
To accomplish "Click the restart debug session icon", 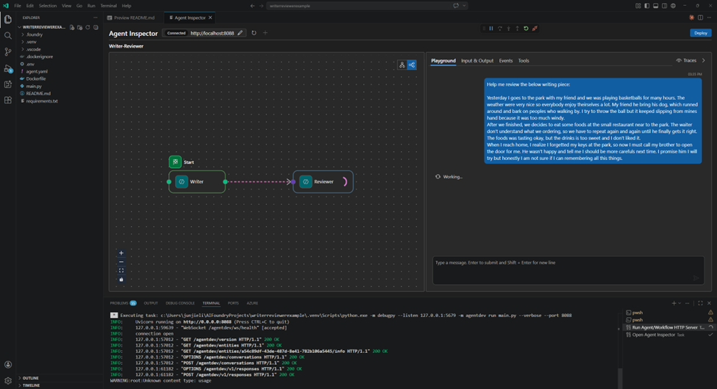I will (x=526, y=29).
